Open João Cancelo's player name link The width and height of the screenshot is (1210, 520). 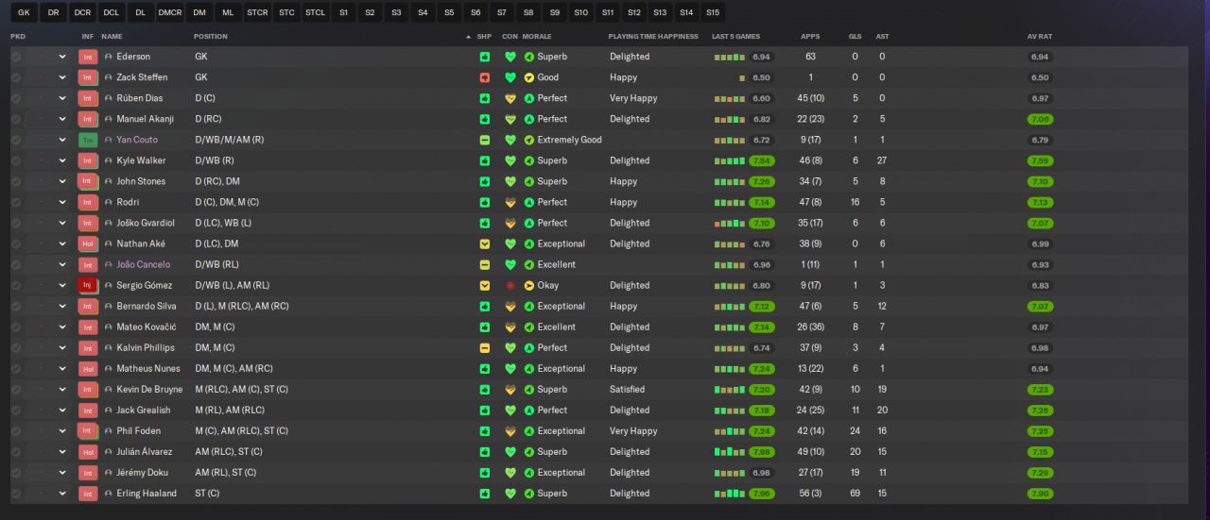tap(144, 264)
